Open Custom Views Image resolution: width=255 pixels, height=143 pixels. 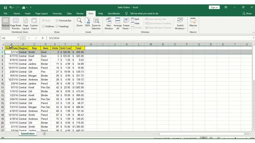[x=34, y=23]
